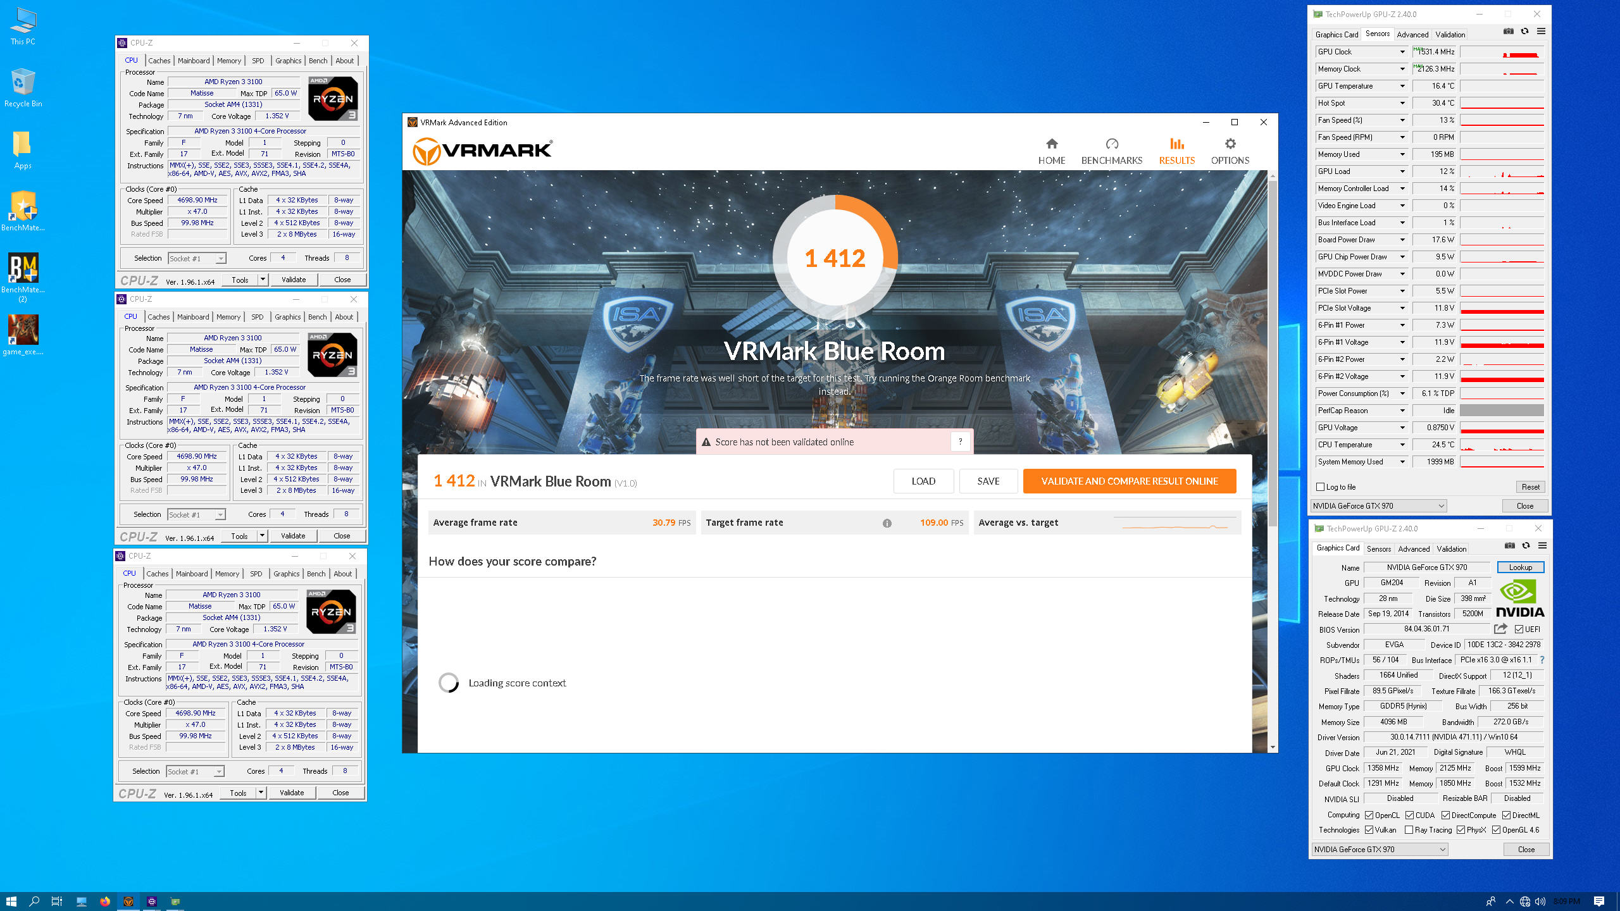Open Sensors tab in GPU-Z Graphics Card window
This screenshot has width=1620, height=911.
pos(1379,549)
